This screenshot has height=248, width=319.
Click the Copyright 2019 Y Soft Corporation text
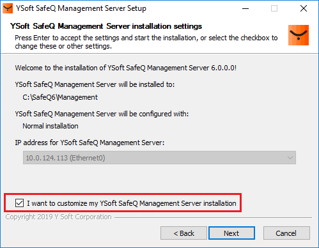click(59, 217)
